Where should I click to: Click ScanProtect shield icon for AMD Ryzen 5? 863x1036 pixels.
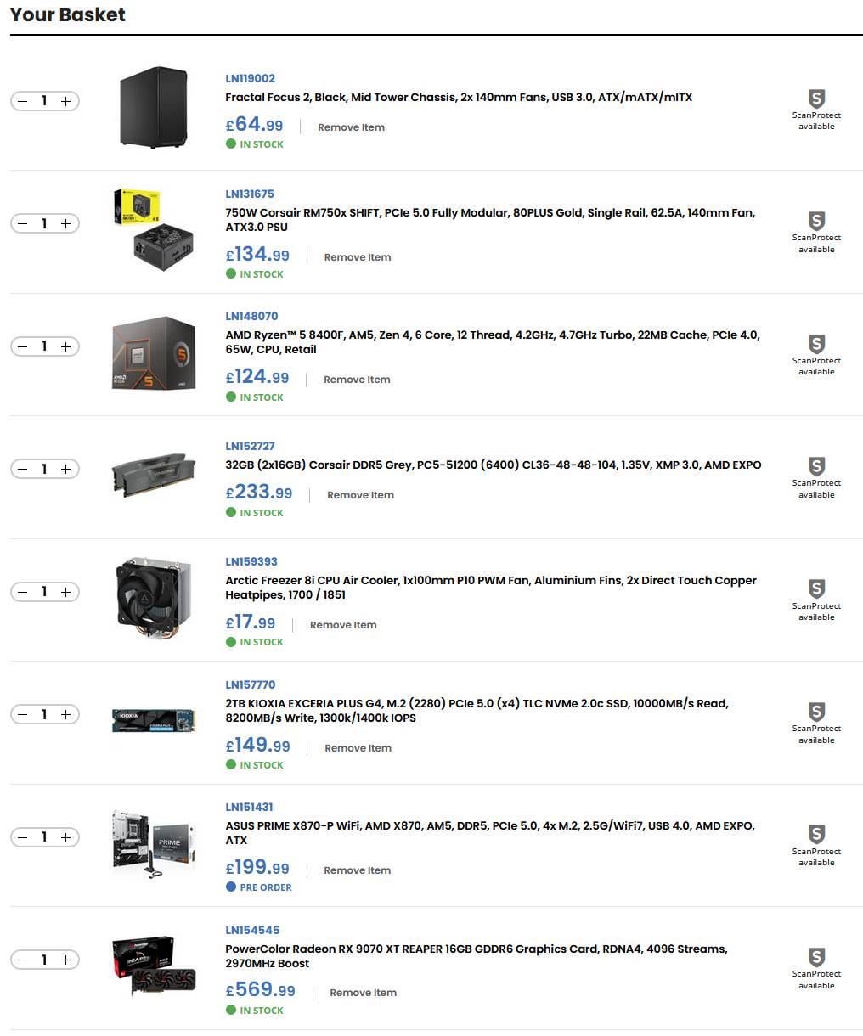coord(816,344)
